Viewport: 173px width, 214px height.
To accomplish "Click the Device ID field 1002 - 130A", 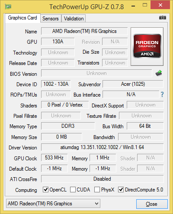I will 56,84.
